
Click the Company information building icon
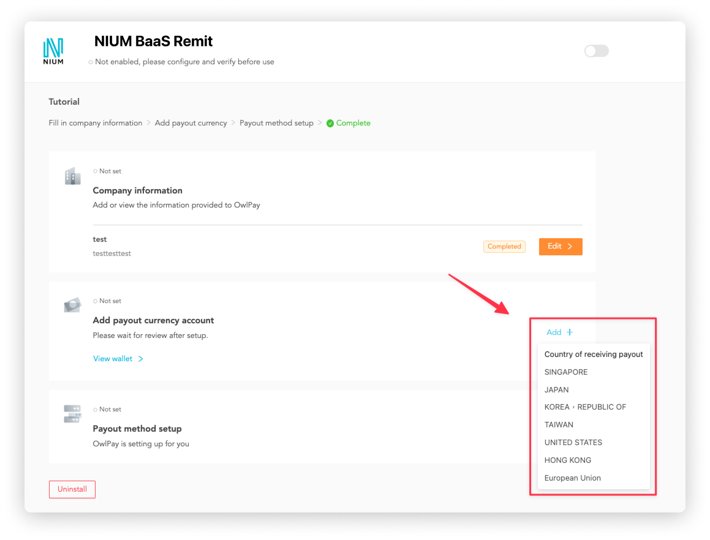pos(72,176)
